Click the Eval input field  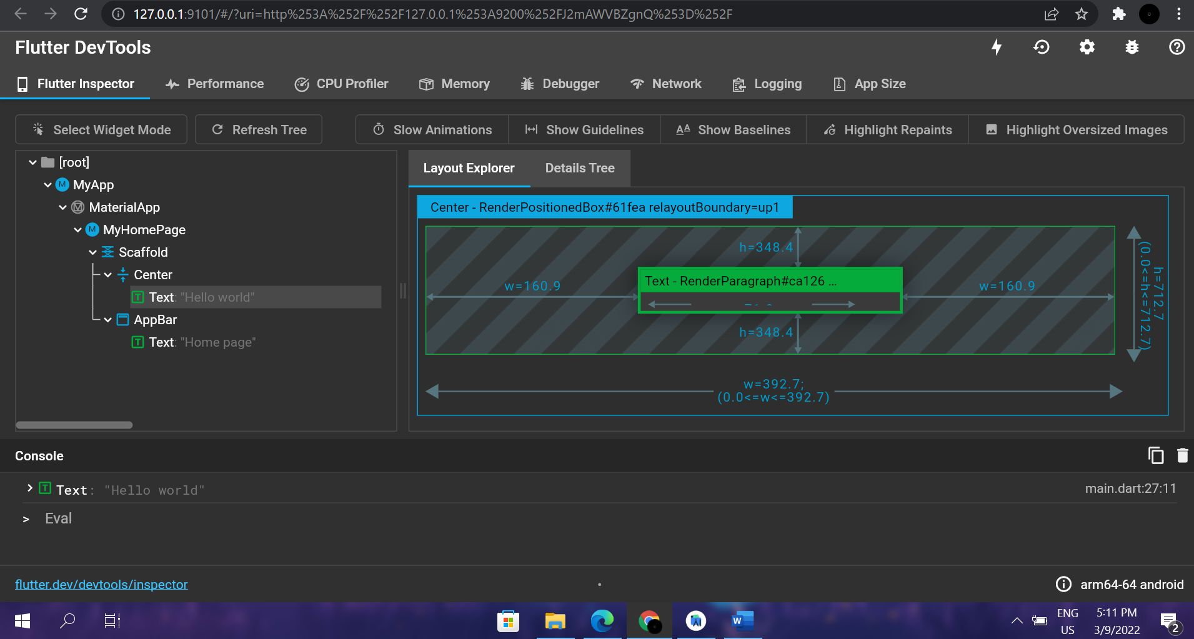pyautogui.click(x=600, y=518)
